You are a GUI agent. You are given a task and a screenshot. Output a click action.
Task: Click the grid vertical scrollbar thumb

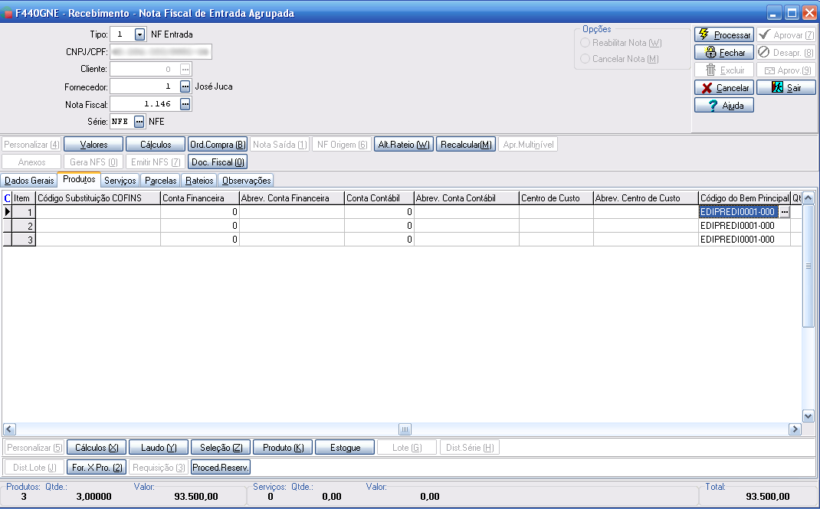pos(808,266)
